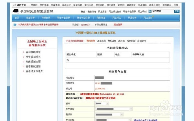Click the graduation cap site logo
This screenshot has width=194, height=121.
click(16, 11)
